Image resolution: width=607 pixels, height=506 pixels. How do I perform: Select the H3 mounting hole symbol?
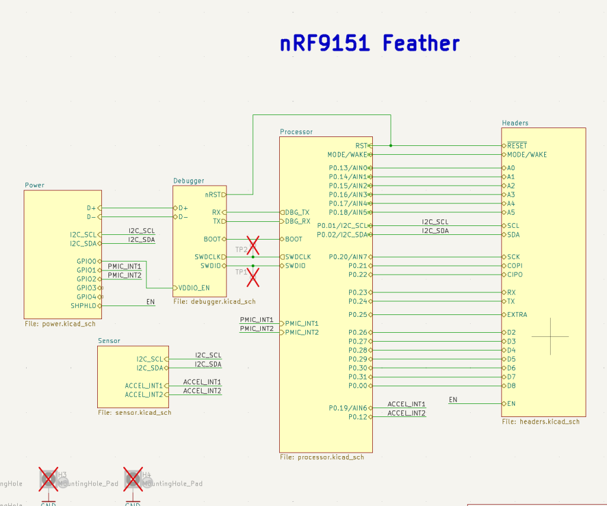click(49, 479)
